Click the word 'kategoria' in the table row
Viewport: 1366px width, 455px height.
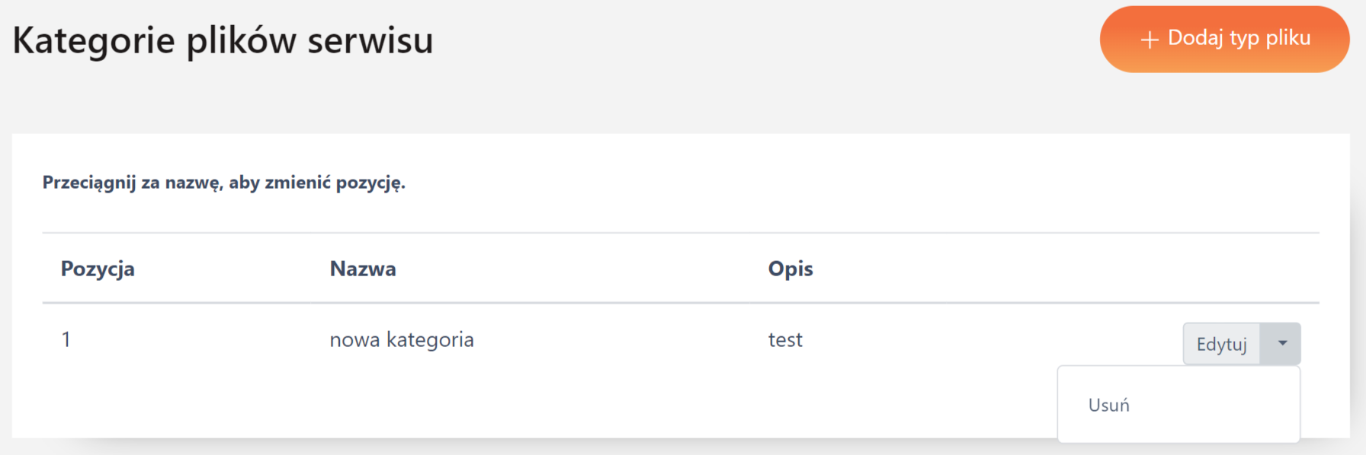coord(430,339)
